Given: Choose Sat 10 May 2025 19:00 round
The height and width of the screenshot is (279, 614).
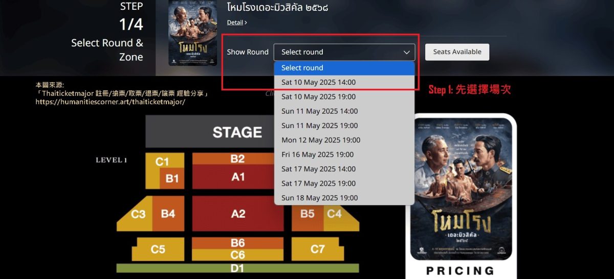Looking at the screenshot, I should pos(344,96).
